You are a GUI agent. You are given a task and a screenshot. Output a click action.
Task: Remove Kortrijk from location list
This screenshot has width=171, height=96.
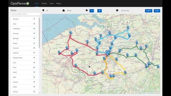(34, 91)
